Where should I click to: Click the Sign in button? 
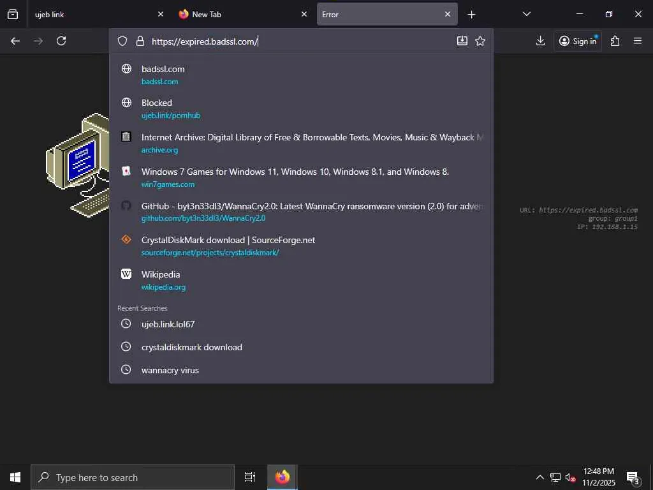pyautogui.click(x=578, y=41)
